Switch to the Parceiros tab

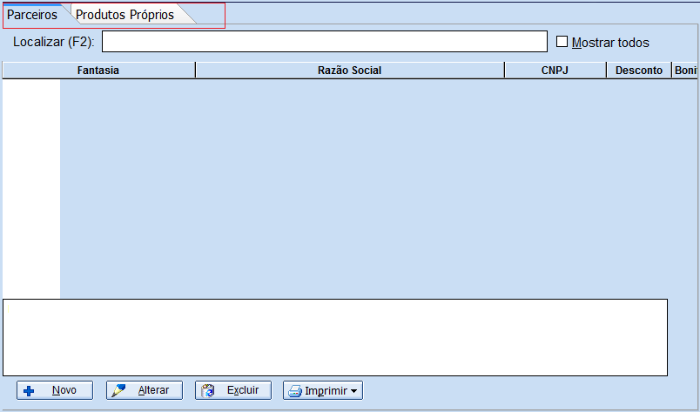pos(32,15)
